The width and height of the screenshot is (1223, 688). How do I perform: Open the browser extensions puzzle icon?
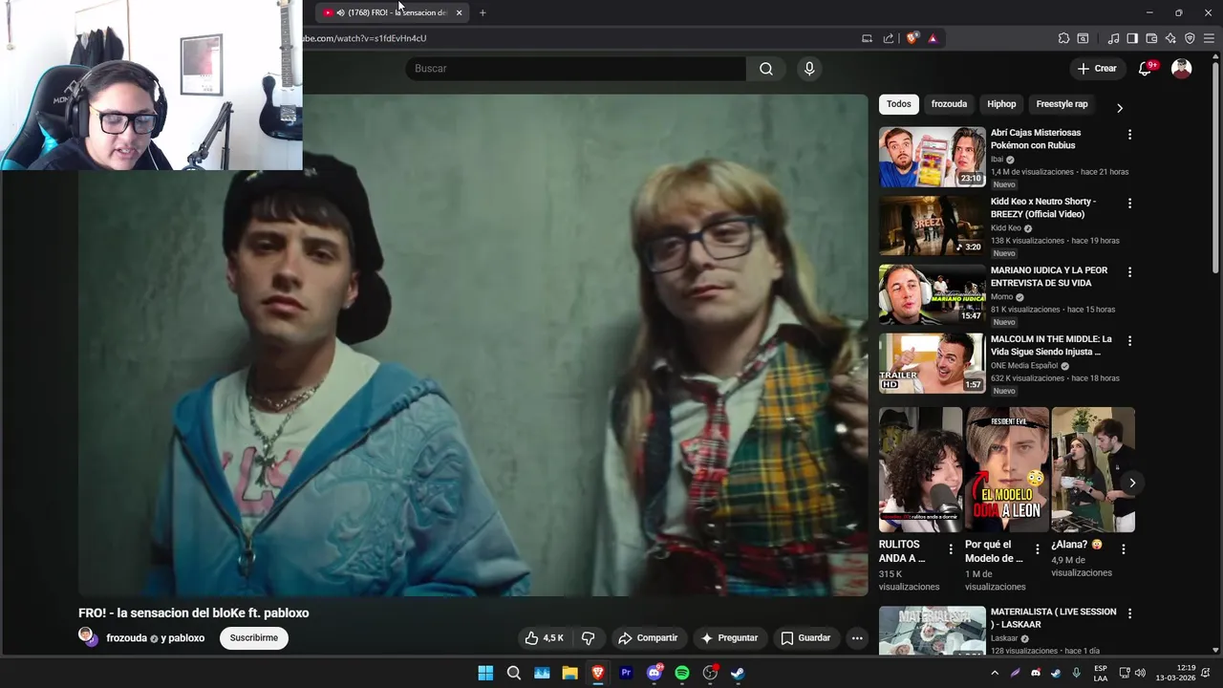pos(1063,38)
